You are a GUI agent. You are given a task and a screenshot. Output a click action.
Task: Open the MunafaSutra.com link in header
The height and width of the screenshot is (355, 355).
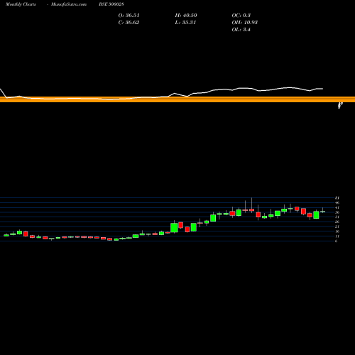(69, 4)
